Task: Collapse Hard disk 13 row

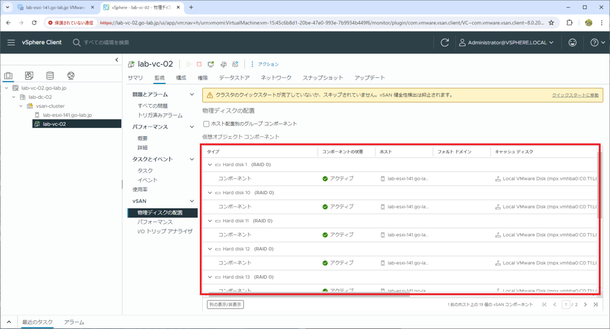Action: [x=210, y=277]
